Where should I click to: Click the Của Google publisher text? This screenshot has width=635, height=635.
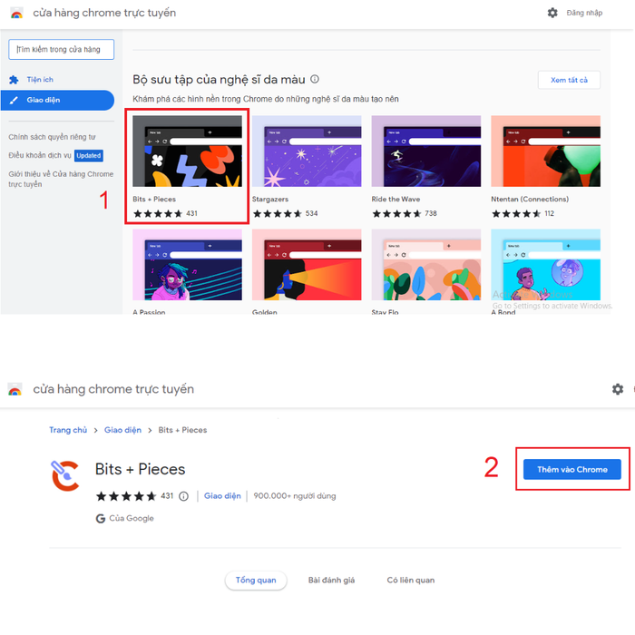click(132, 518)
